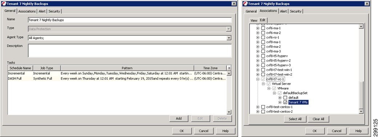Switch to View sub-tab under Associations
This screenshot has height=137, width=378.
pos(254,20)
